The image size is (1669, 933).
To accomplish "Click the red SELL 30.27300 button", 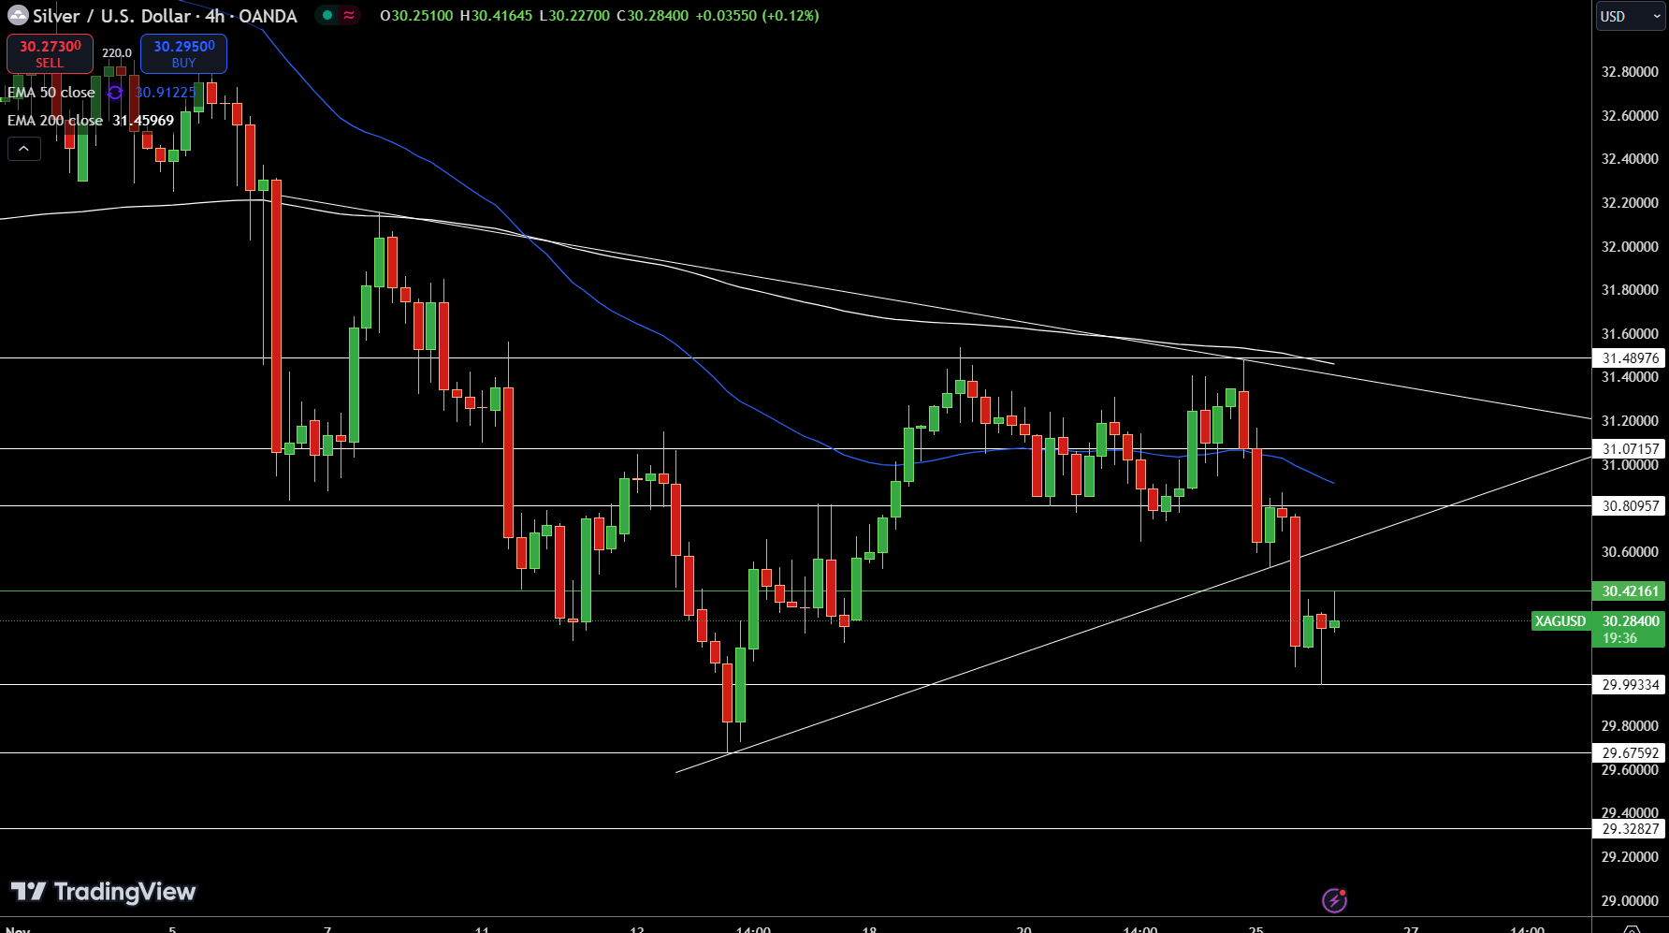I will click(50, 53).
